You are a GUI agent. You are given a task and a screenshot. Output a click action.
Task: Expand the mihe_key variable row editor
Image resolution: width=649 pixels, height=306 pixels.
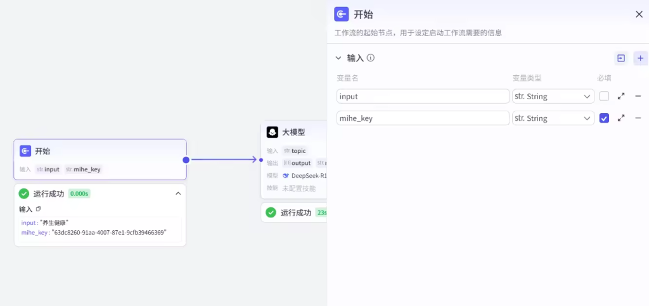pos(621,118)
